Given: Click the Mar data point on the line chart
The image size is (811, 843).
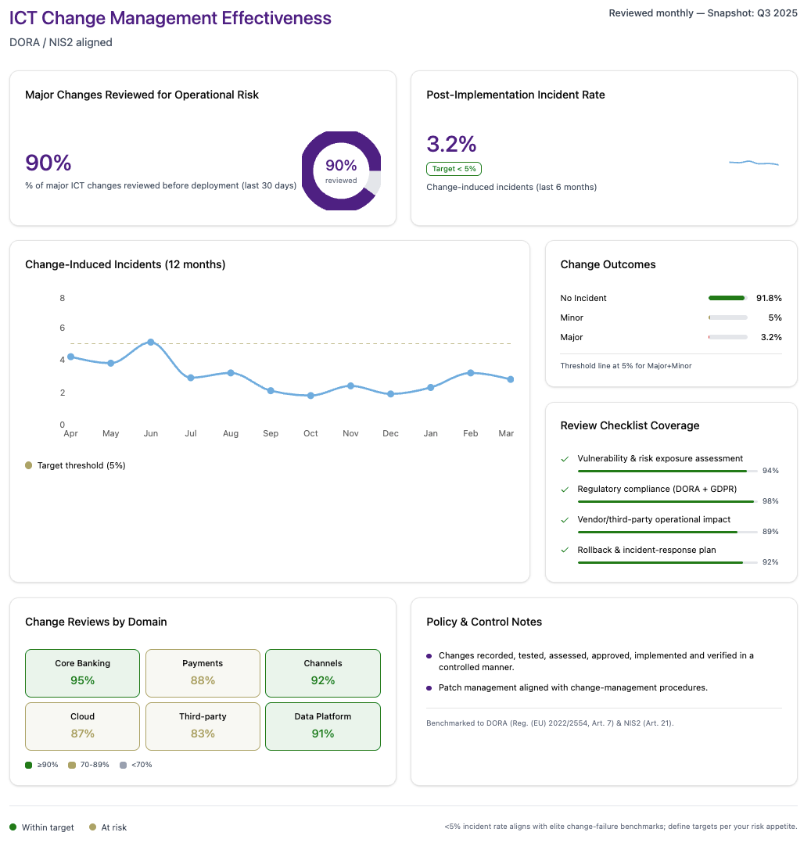Looking at the screenshot, I should [511, 379].
